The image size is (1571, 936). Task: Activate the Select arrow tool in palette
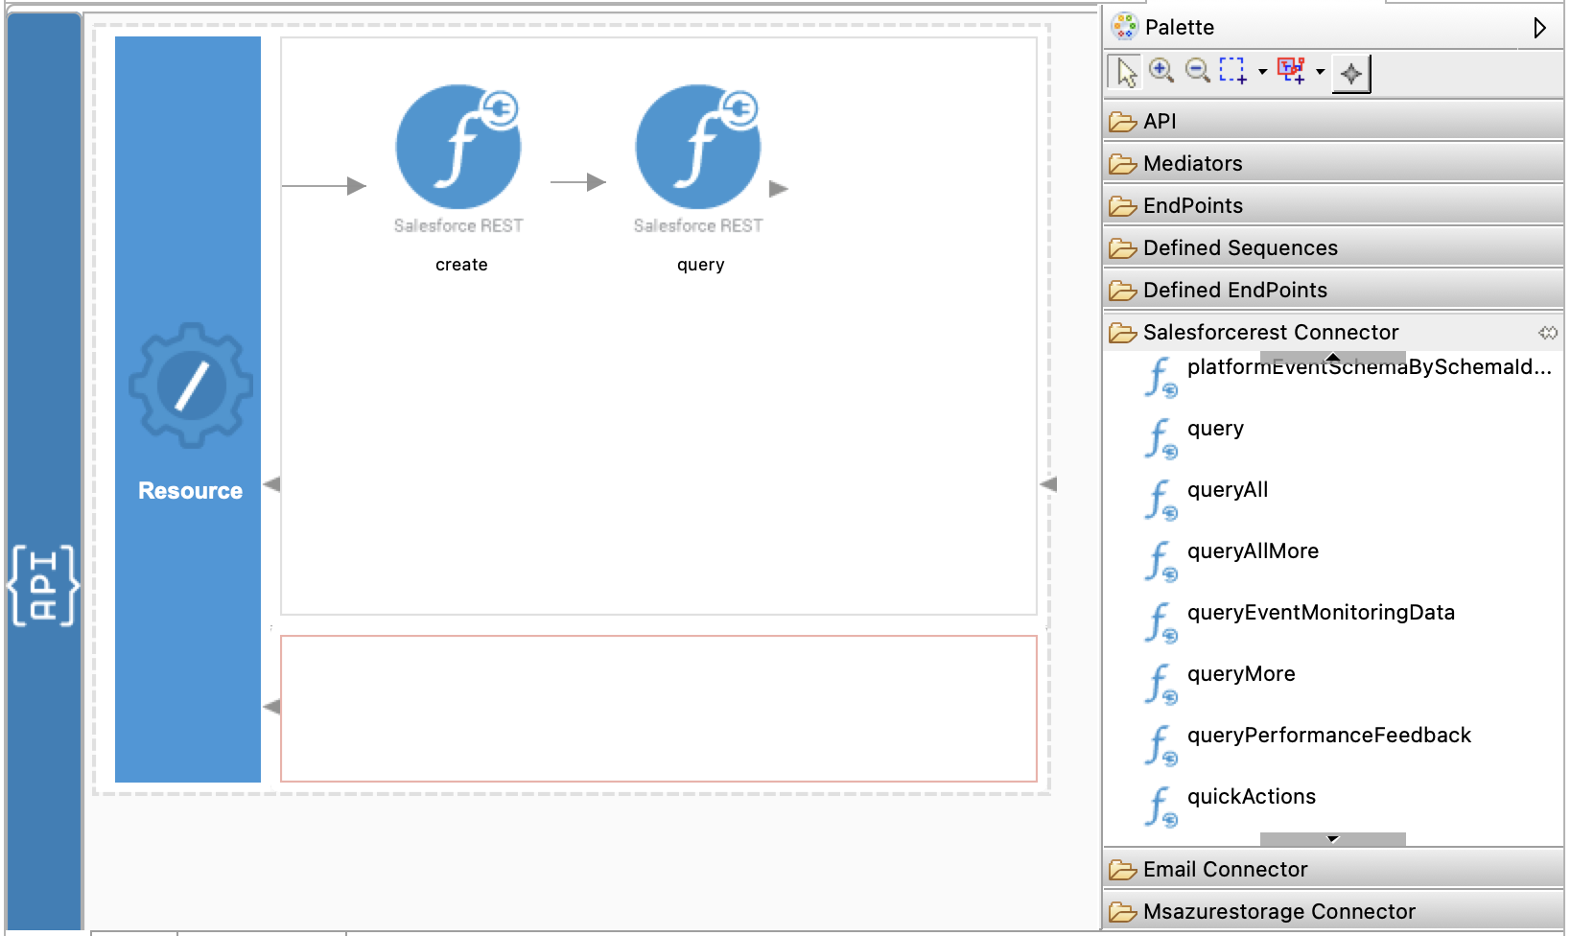(x=1125, y=72)
